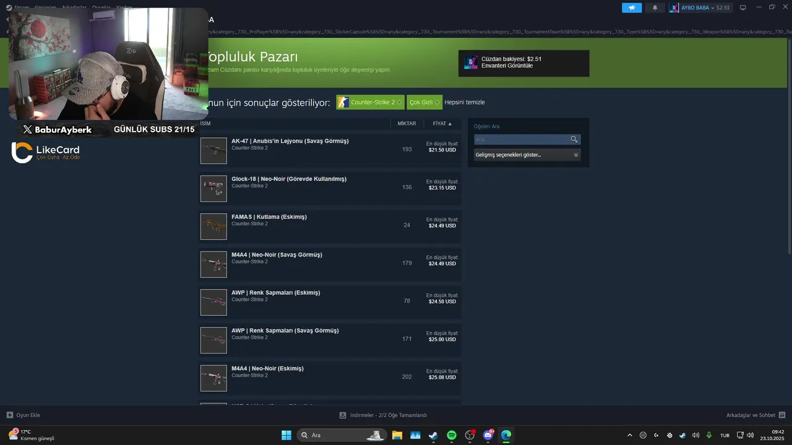Open Steam announcements megaphone button
This screenshot has width=792, height=445.
[x=632, y=8]
